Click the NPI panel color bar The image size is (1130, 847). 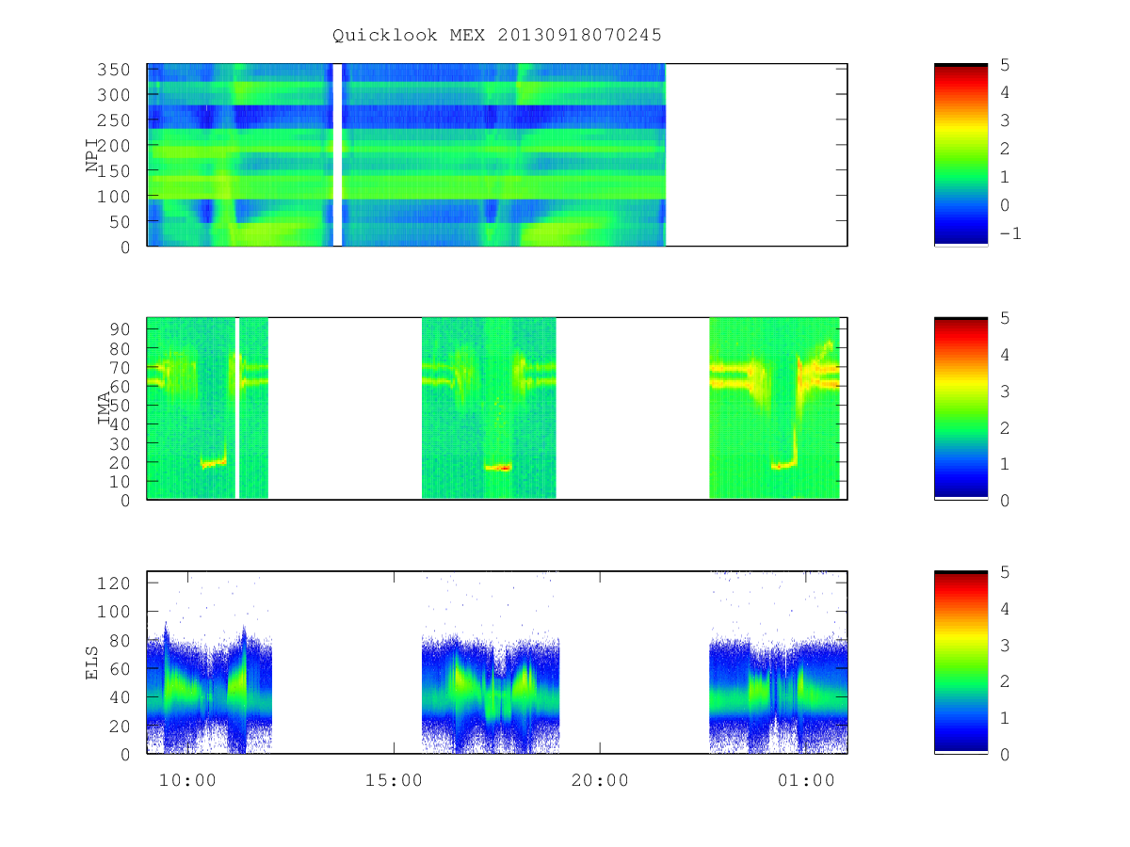[x=960, y=154]
